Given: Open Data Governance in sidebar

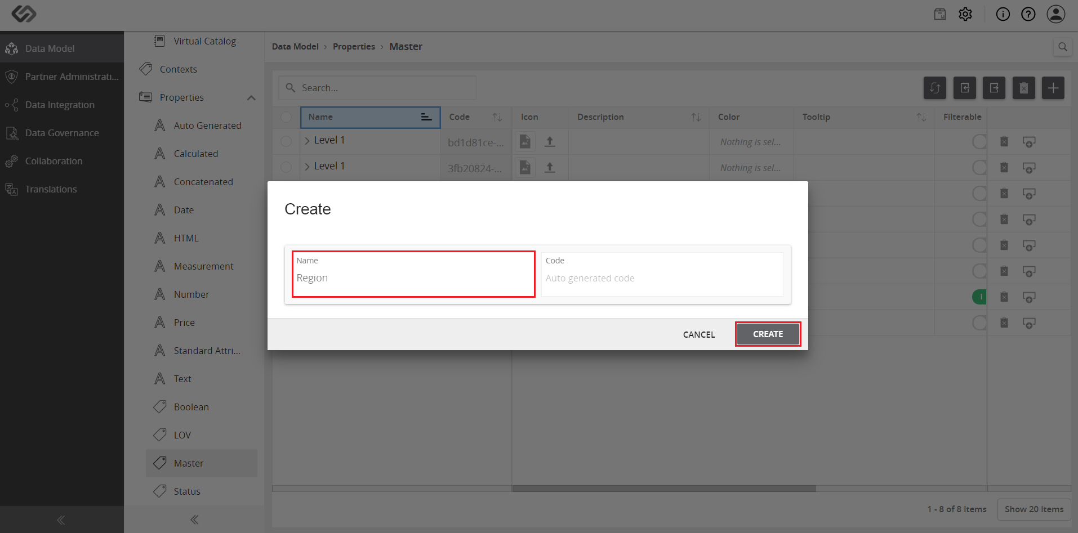Looking at the screenshot, I should (62, 133).
